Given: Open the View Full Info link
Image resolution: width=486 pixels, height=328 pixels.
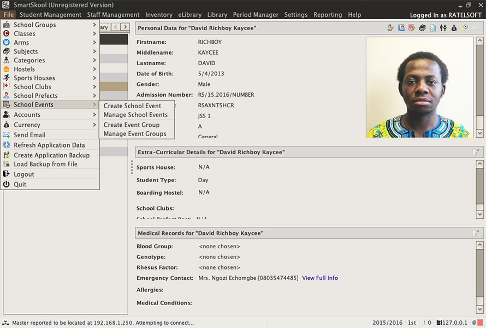Looking at the screenshot, I should [320, 278].
